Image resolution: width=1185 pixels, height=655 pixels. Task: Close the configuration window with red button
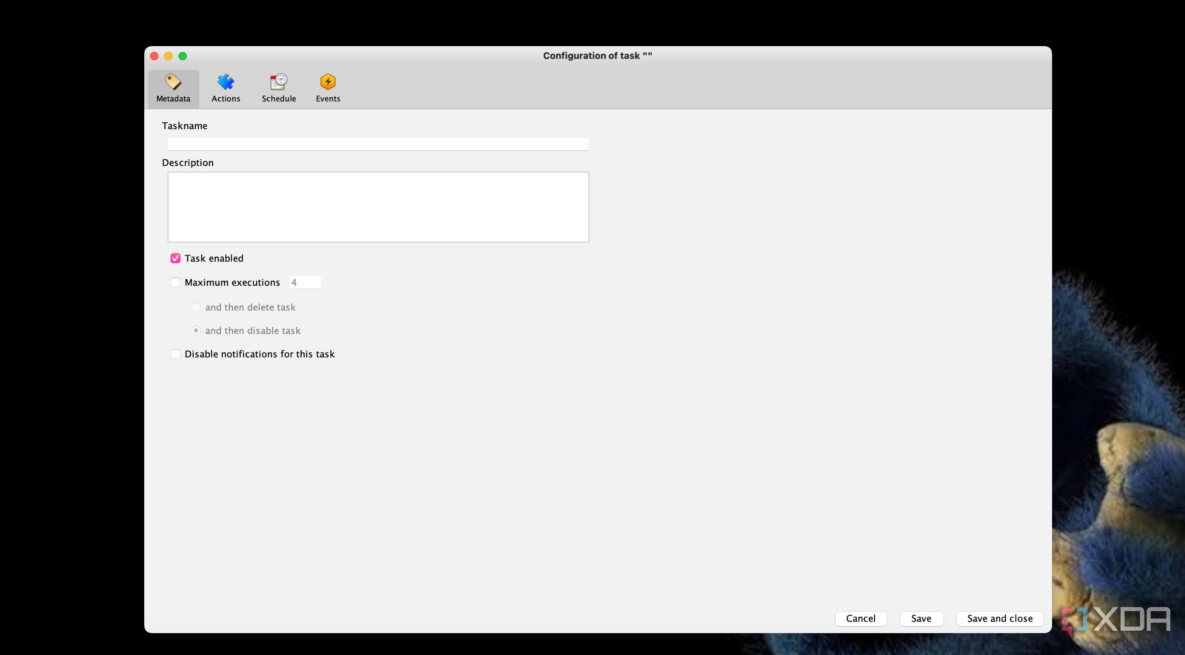154,56
